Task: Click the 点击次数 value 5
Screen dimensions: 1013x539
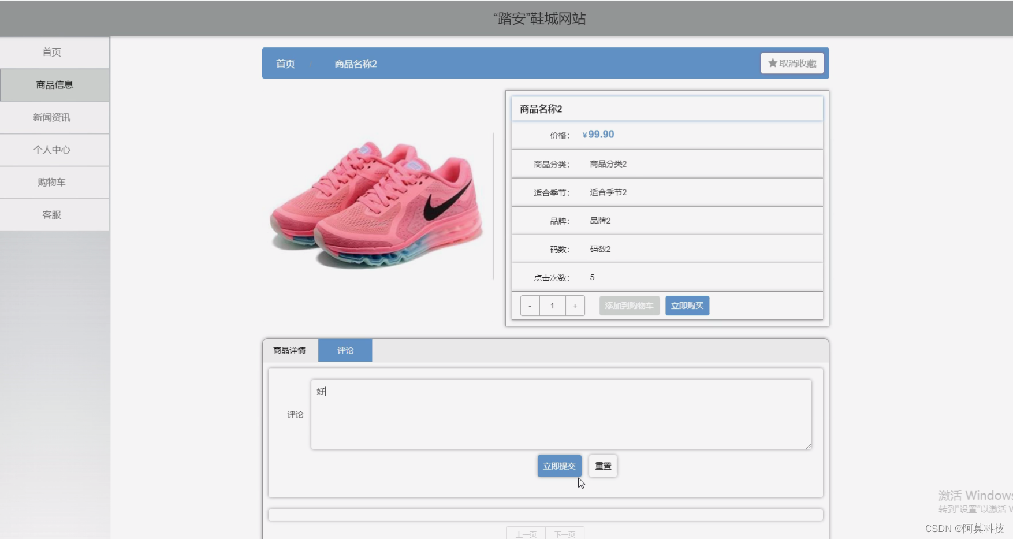Action: 592,277
